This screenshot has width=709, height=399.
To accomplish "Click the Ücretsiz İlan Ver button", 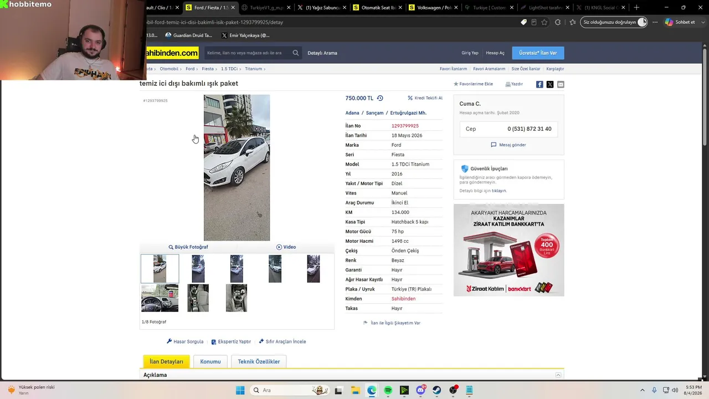I will point(538,53).
